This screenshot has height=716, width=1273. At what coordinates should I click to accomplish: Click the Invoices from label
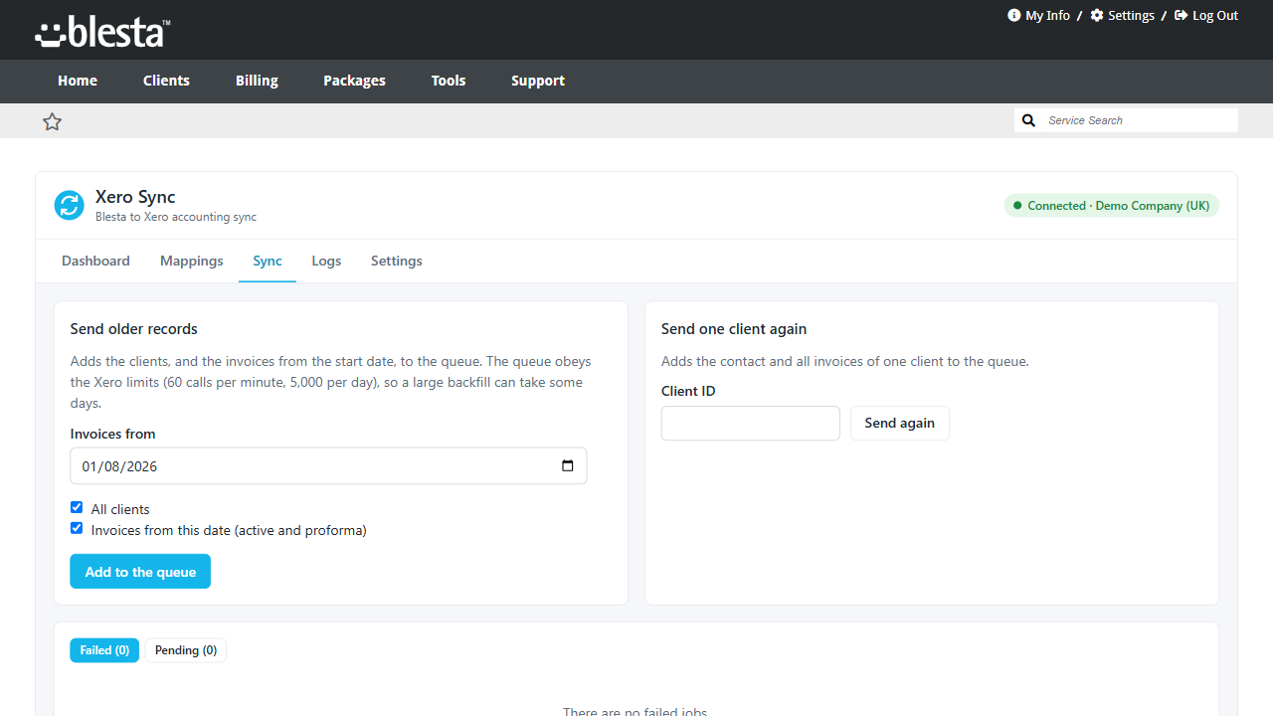[113, 434]
